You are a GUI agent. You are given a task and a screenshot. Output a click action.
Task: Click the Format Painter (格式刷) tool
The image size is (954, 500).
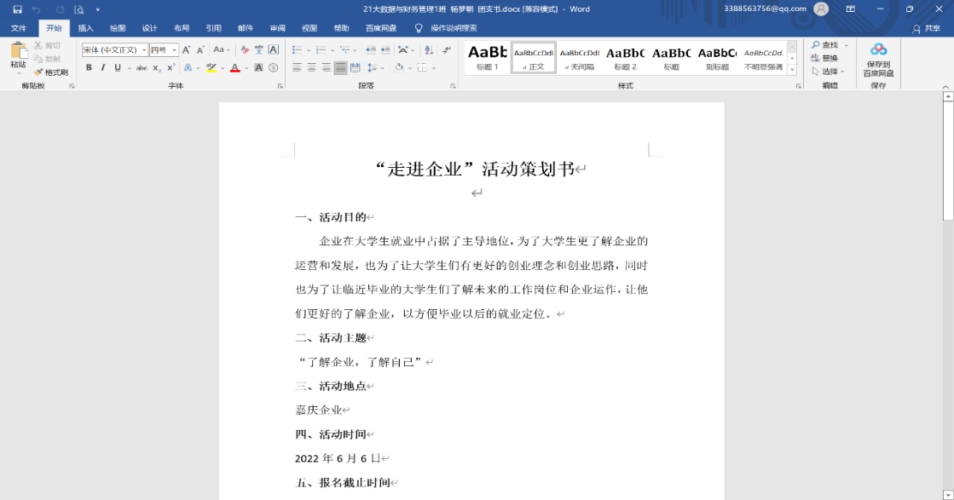click(50, 72)
